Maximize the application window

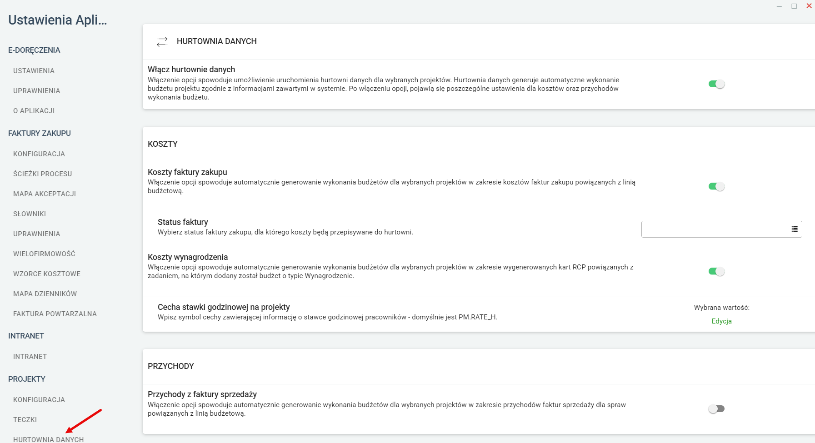point(794,6)
